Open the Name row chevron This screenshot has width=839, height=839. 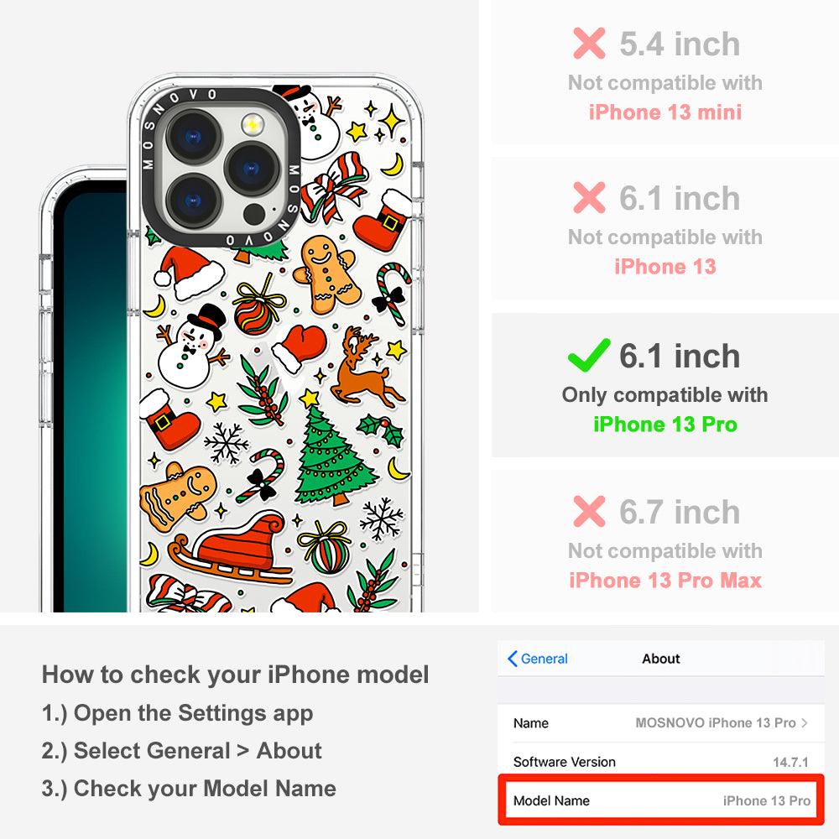[805, 723]
